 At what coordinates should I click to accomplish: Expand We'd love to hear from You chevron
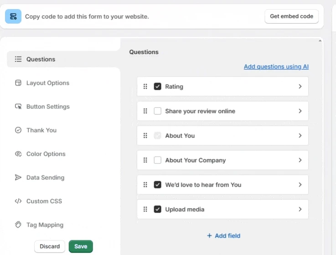point(300,184)
